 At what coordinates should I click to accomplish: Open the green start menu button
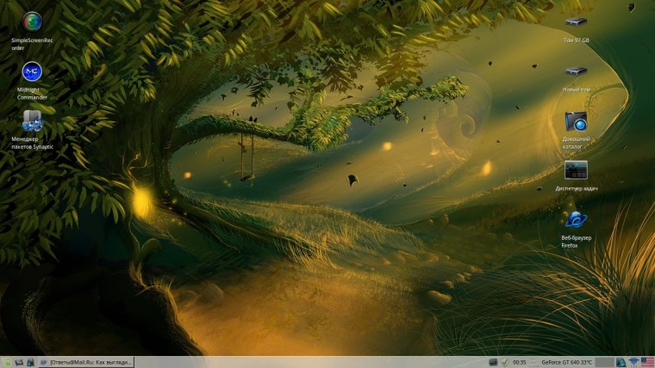point(6,362)
